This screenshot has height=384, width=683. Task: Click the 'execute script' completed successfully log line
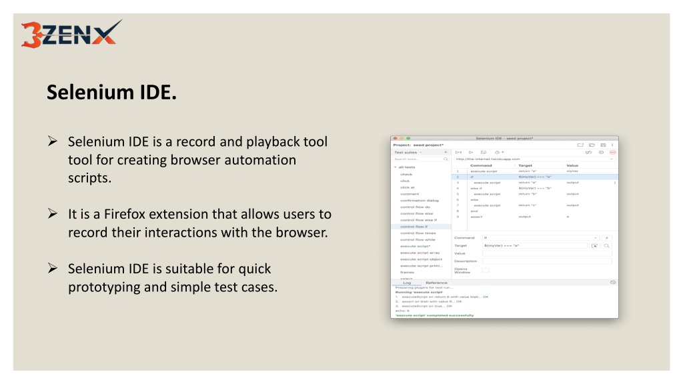click(x=434, y=315)
